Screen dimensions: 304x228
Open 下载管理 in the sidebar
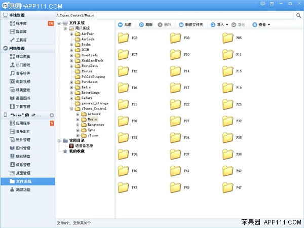pyautogui.click(x=28, y=106)
